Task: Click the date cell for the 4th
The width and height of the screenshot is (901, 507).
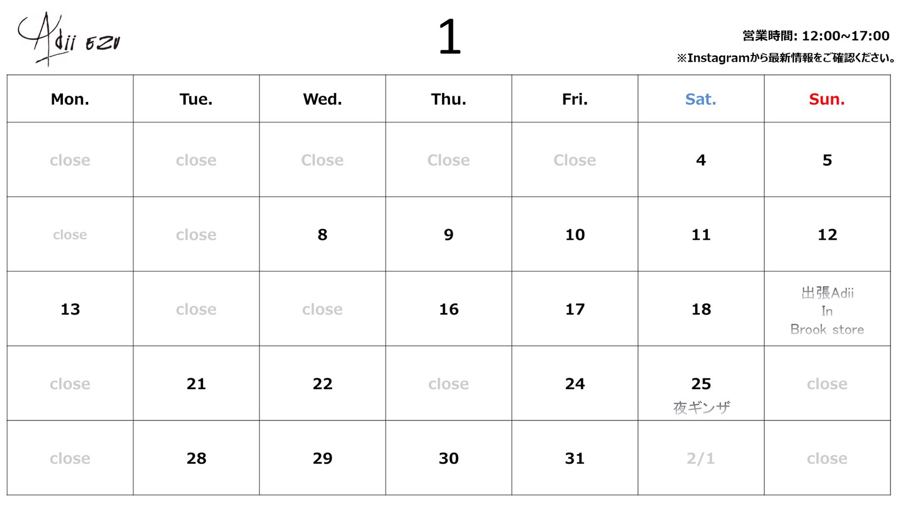Action: tap(701, 159)
